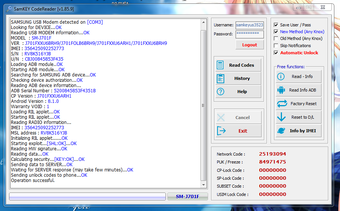Click the loop arrows icon on Factory Reset
This screenshot has width=340, height=211.
tap(282, 104)
